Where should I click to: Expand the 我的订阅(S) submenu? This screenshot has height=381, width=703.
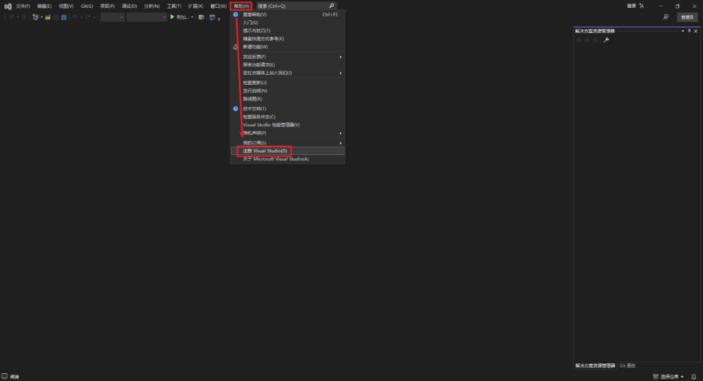[340, 143]
